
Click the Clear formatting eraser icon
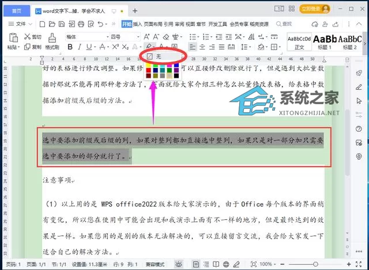(x=166, y=37)
